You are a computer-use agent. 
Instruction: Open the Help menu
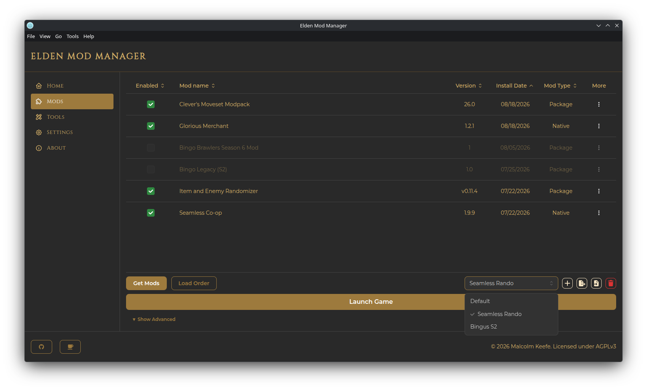[x=89, y=37]
